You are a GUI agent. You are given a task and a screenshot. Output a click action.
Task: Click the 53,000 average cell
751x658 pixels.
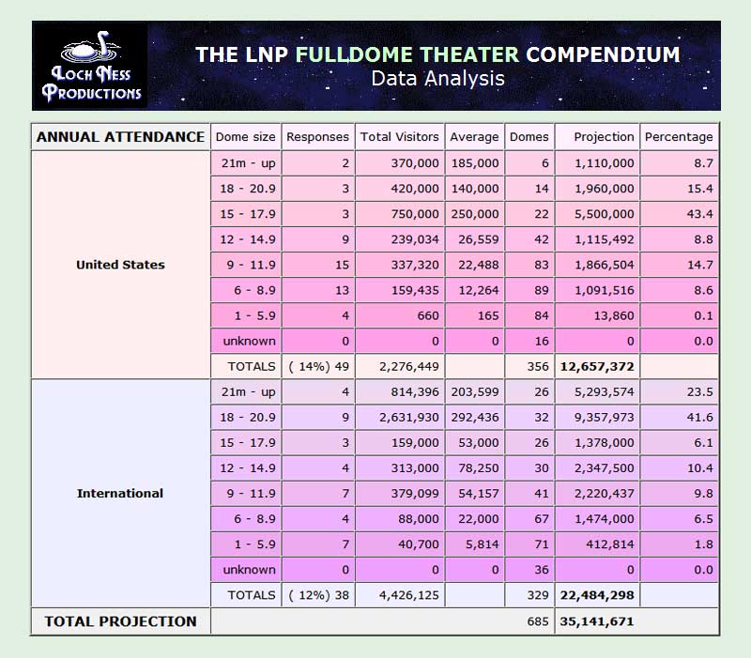point(475,442)
